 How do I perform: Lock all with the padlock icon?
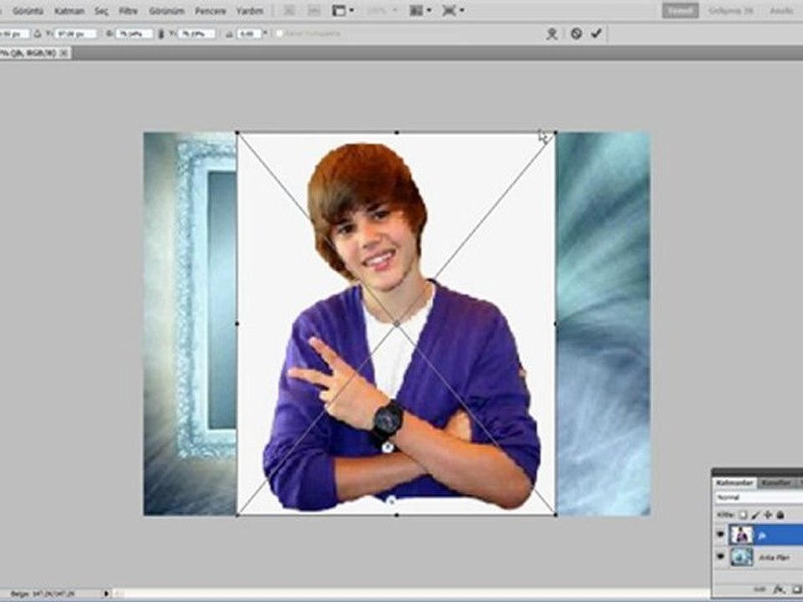click(x=780, y=514)
